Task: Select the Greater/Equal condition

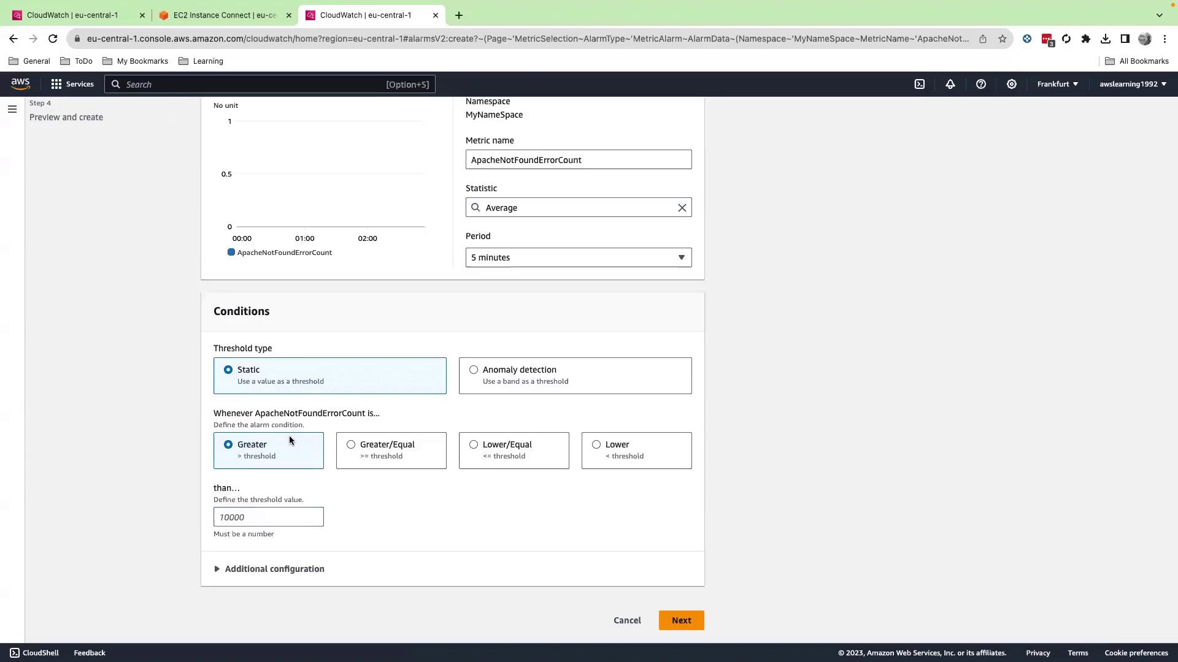Action: coord(391,451)
